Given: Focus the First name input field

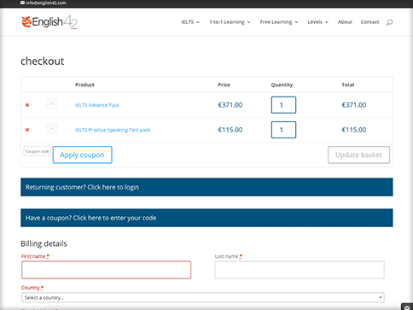Looking at the screenshot, I should coord(106,270).
